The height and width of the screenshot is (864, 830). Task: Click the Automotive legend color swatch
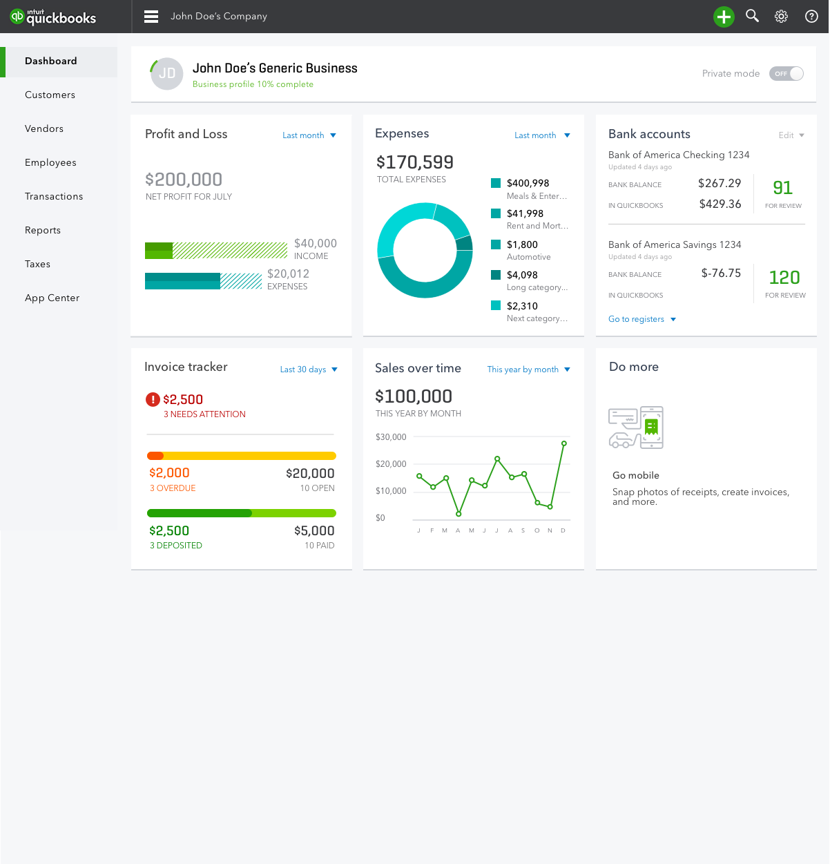pyautogui.click(x=496, y=244)
